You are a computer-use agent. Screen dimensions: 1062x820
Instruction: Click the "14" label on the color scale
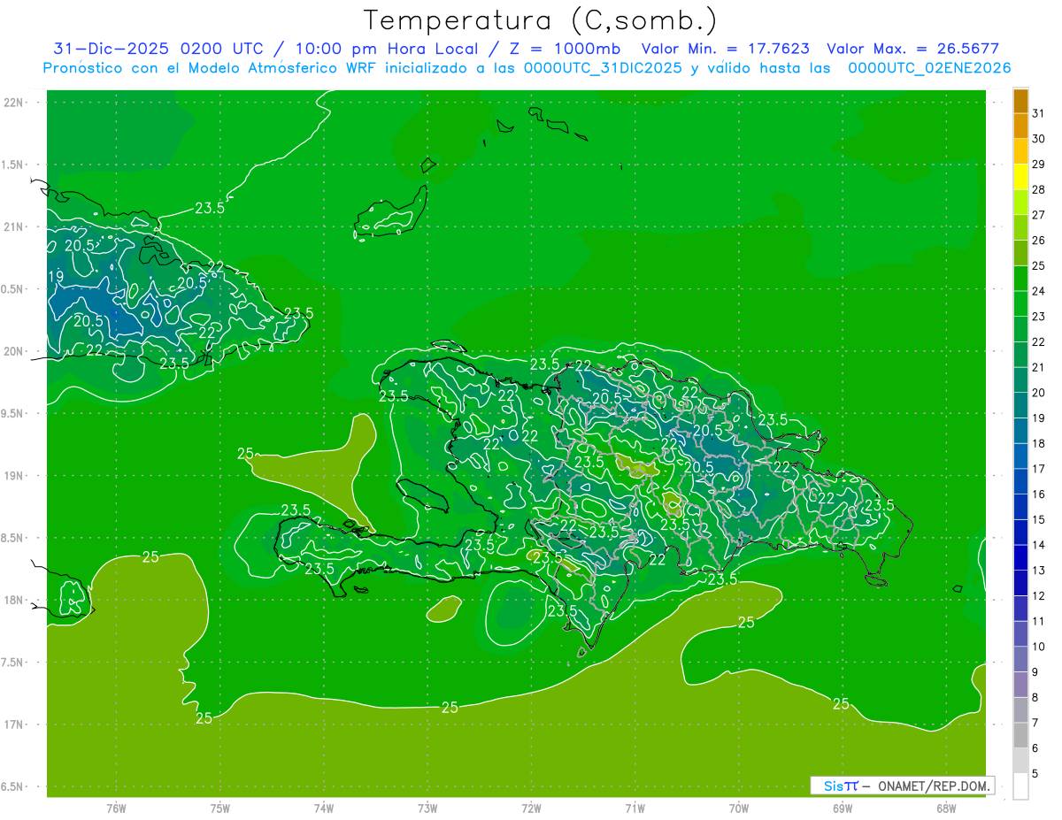click(x=1039, y=545)
